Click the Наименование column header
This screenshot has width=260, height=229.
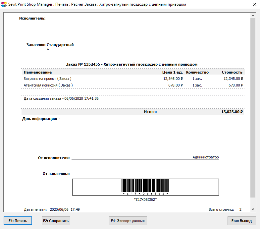click(x=38, y=72)
